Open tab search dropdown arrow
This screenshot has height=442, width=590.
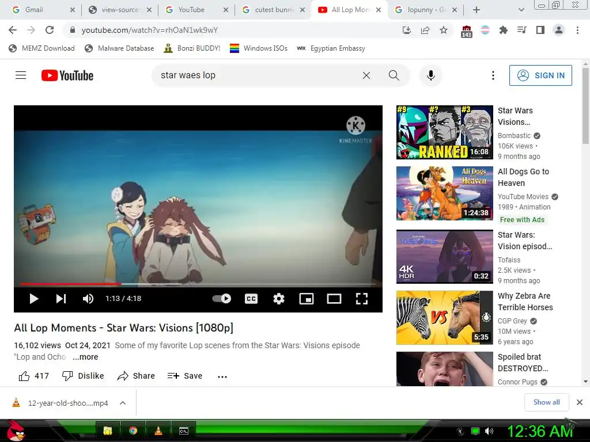tap(521, 10)
